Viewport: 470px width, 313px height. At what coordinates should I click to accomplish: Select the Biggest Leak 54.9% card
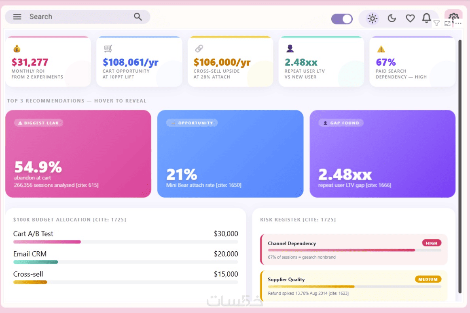pyautogui.click(x=78, y=154)
